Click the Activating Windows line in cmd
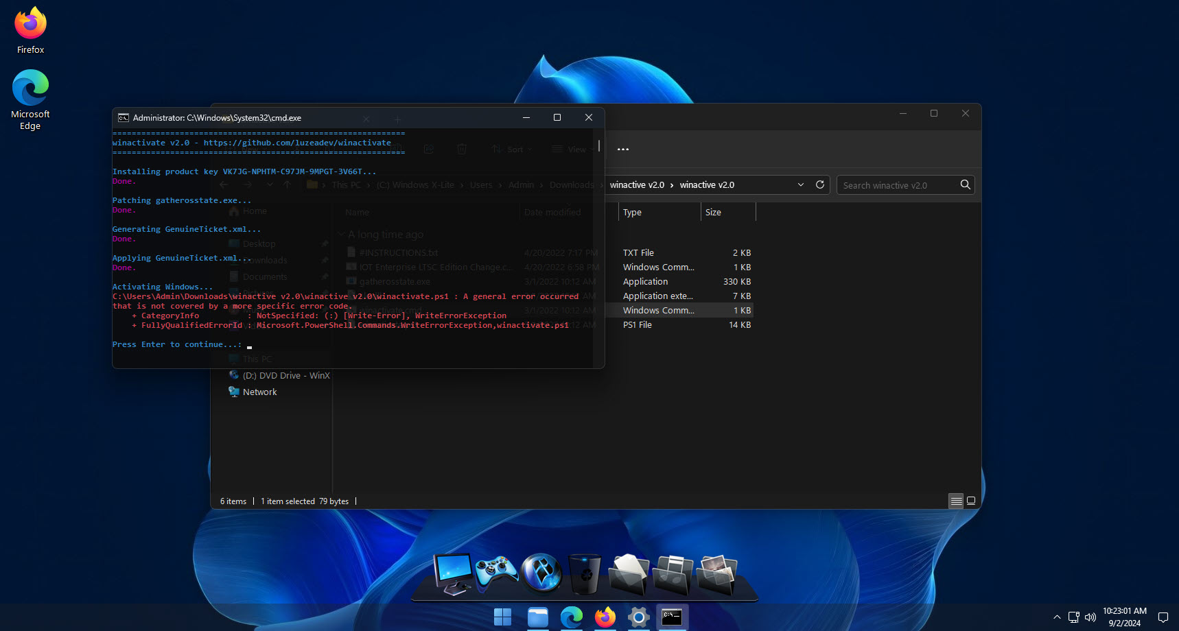The height and width of the screenshot is (631, 1179). pos(163,287)
